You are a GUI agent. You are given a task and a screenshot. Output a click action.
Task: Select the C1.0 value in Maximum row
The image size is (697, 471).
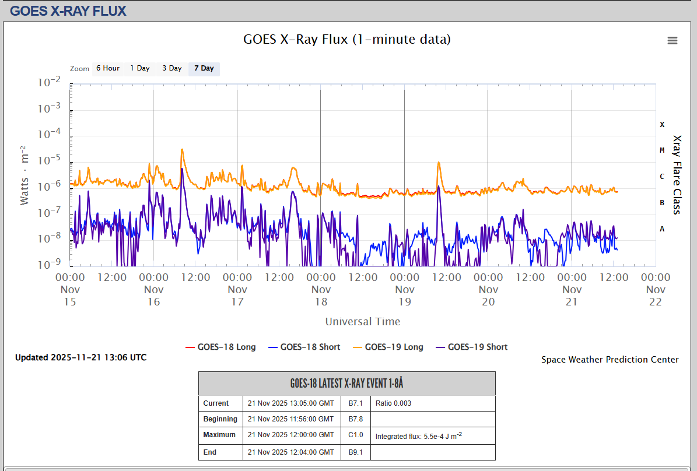coord(355,435)
